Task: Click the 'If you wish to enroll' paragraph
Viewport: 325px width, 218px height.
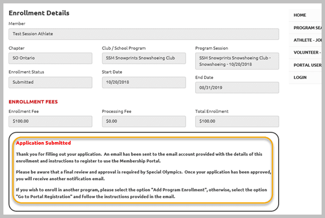Action: coord(141,193)
